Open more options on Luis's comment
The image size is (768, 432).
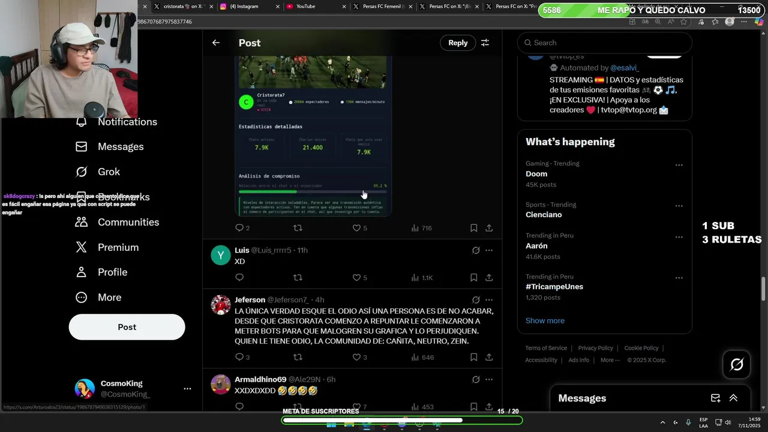pyautogui.click(x=489, y=250)
